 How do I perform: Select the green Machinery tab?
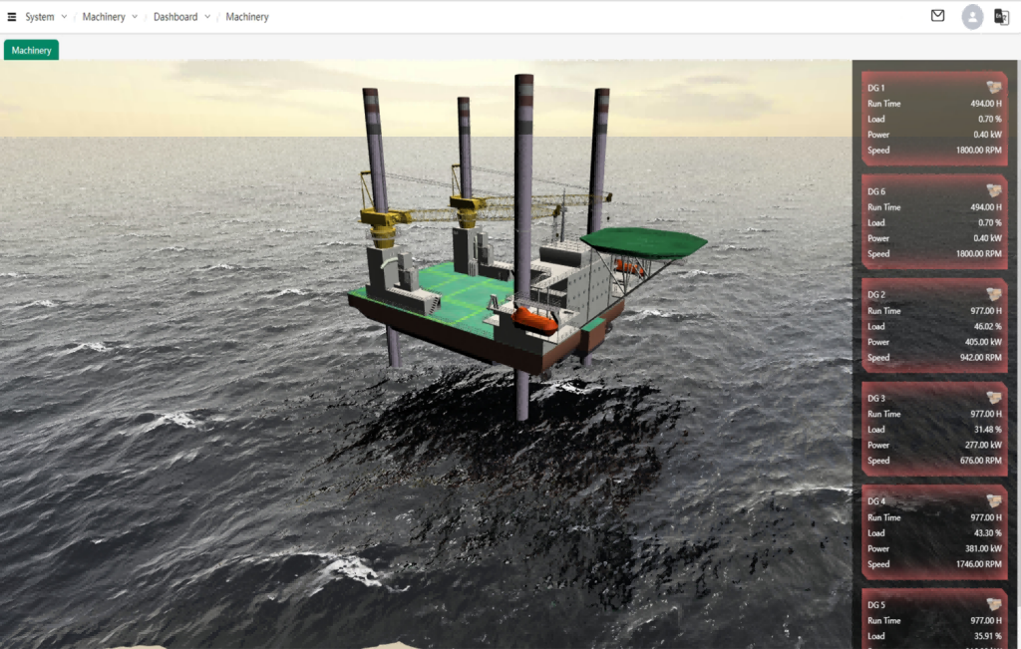(x=32, y=51)
